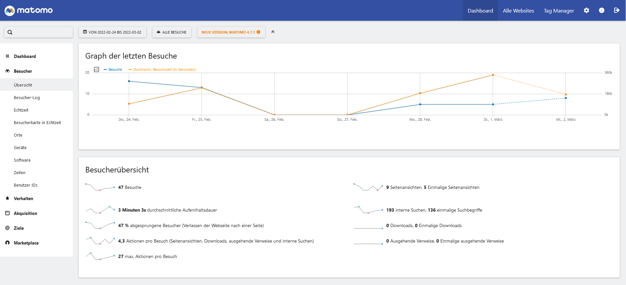Expand the Akquisition menu section
This screenshot has height=285, width=626.
tap(25, 213)
